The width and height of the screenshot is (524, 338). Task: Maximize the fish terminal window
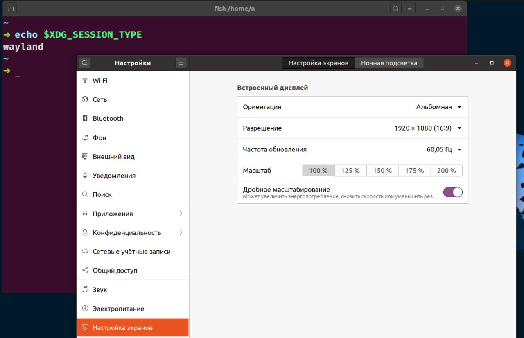point(443,8)
